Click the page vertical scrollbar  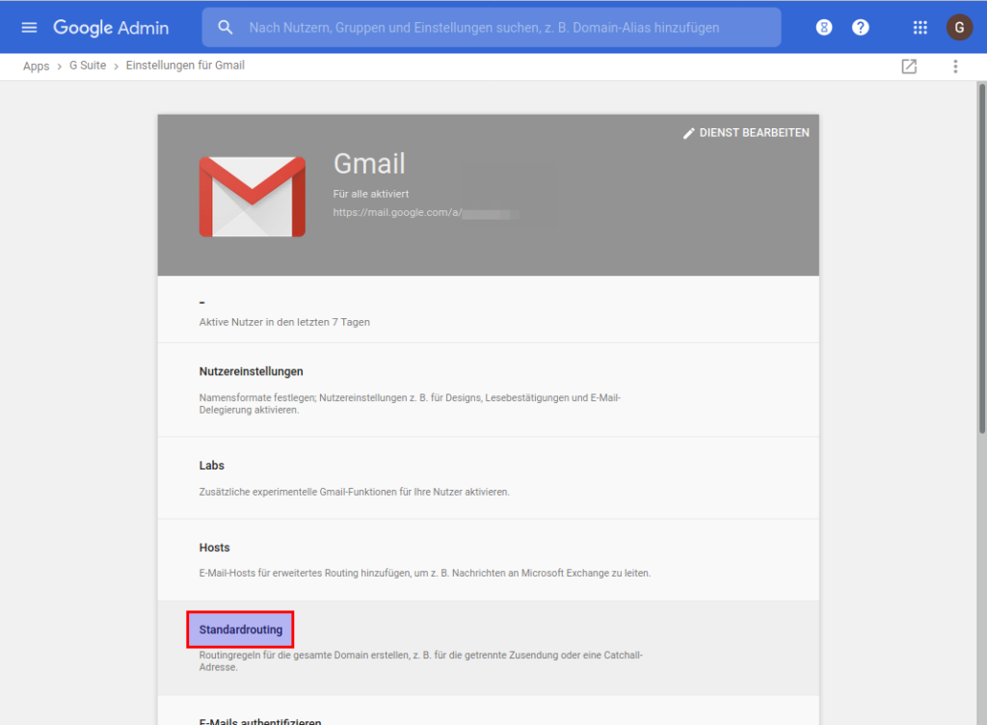pyautogui.click(x=981, y=258)
